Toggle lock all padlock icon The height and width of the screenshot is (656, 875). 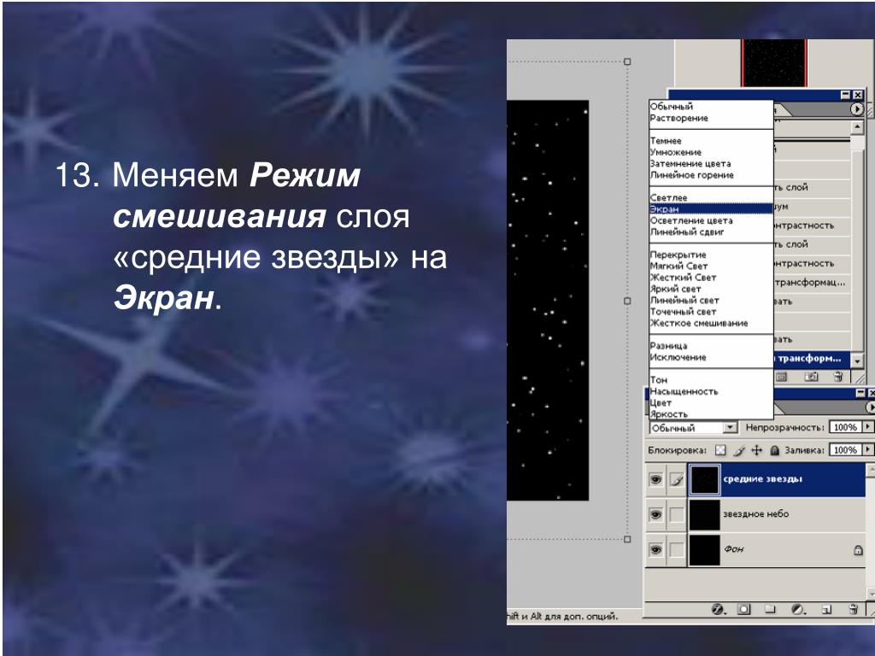tap(774, 450)
